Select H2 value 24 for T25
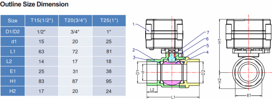Image resolution: width=272 pixels, height=99 pixels. [109, 91]
